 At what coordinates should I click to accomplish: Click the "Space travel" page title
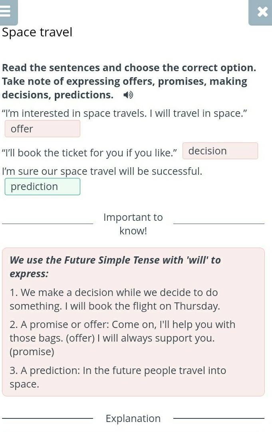coord(37,32)
